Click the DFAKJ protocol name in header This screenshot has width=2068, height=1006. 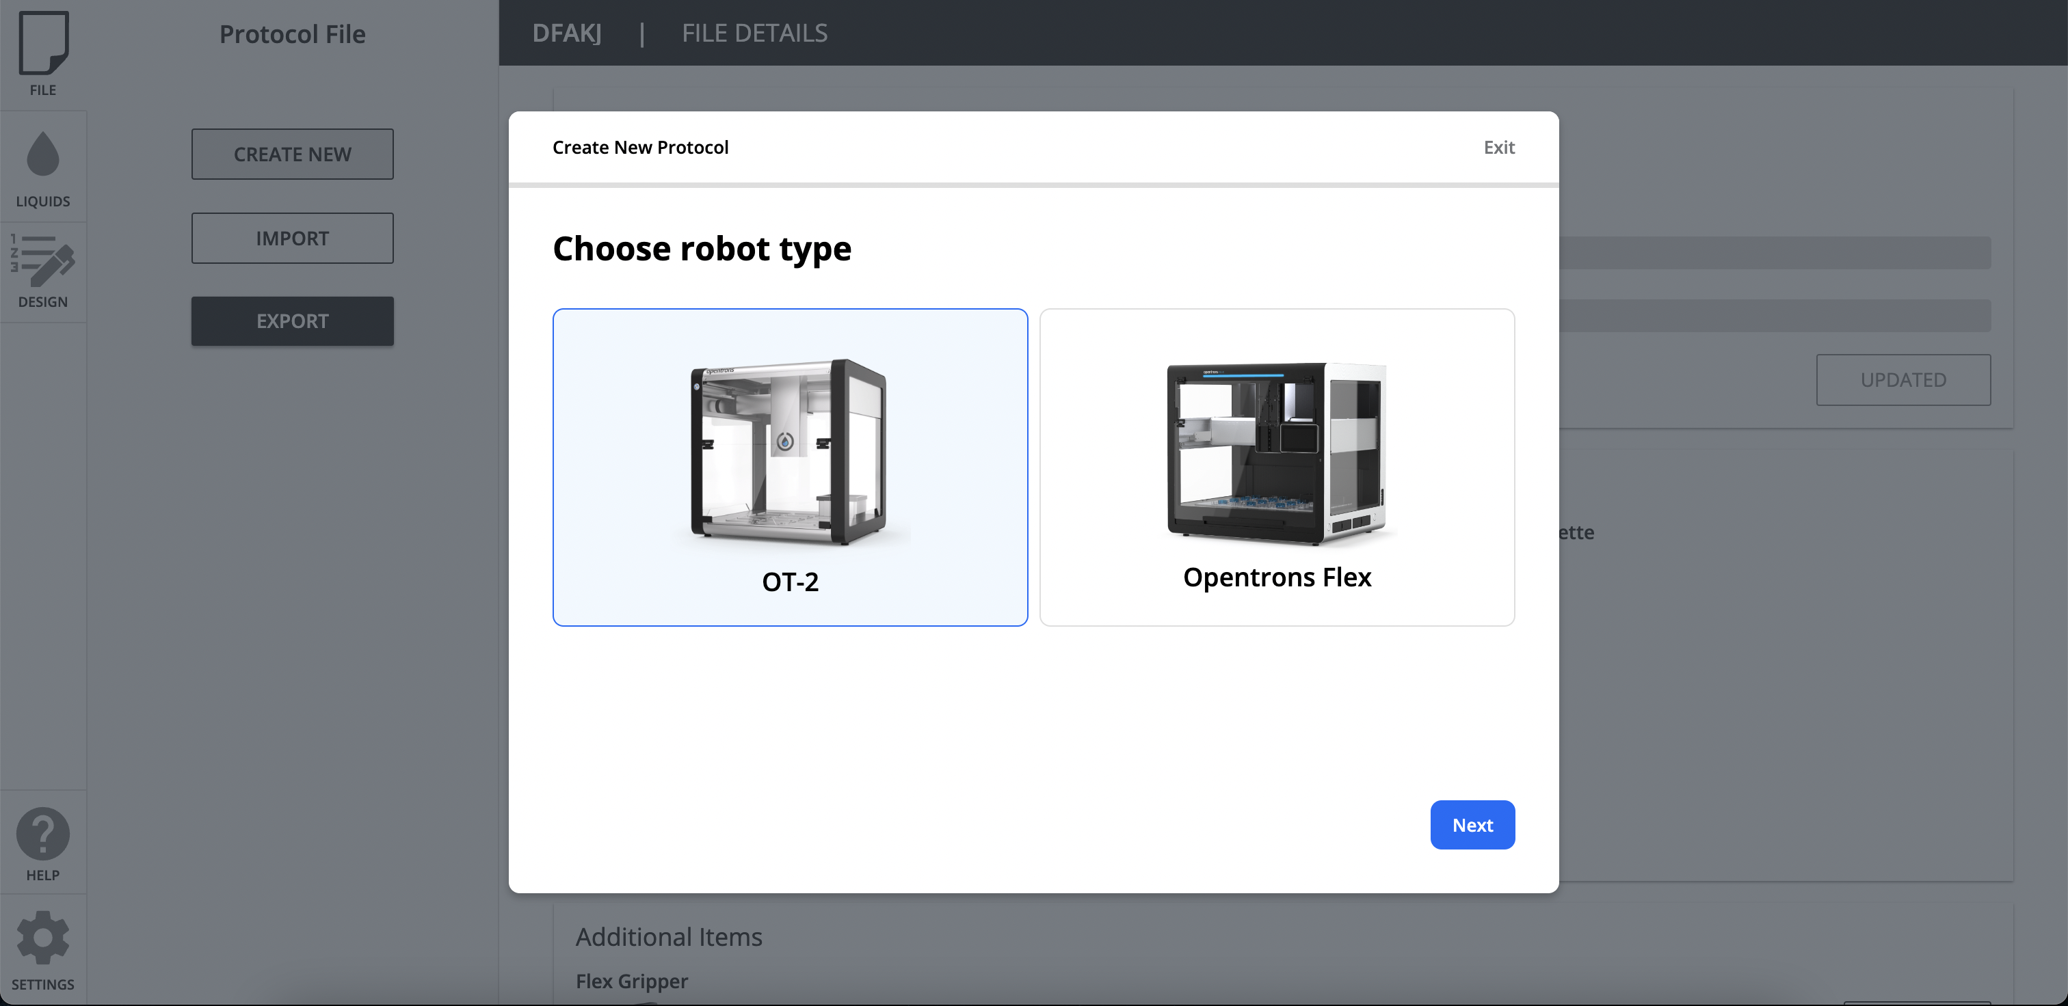(567, 33)
